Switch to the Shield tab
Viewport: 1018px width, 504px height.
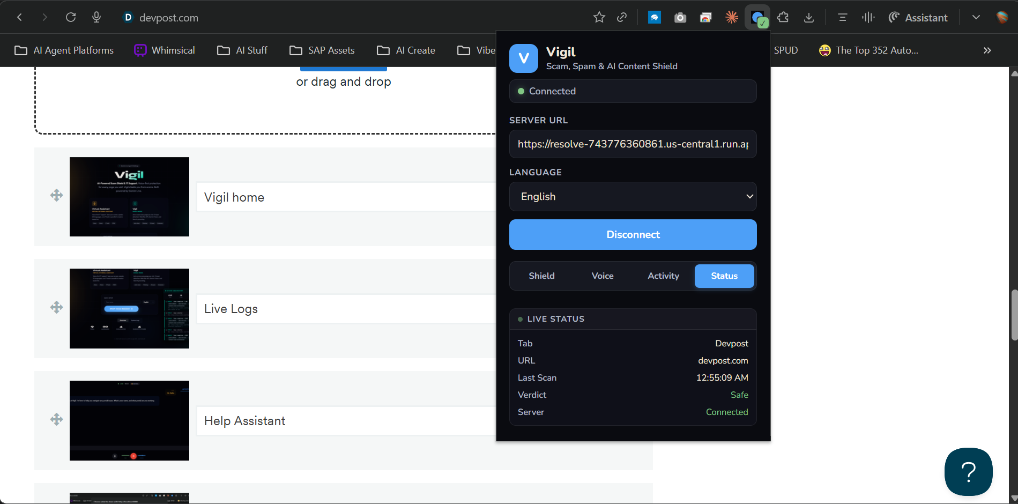click(x=541, y=276)
